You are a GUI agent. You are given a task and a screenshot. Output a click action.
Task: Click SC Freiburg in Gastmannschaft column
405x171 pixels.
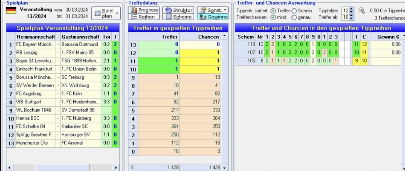pyautogui.click(x=81, y=77)
